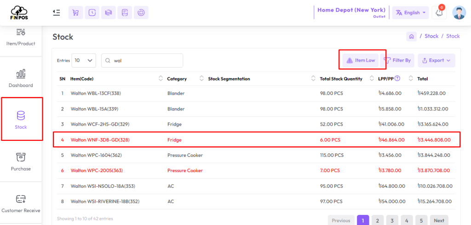The width and height of the screenshot is (471, 225).
Task: Sort by Category column arrows
Action: 201,78
